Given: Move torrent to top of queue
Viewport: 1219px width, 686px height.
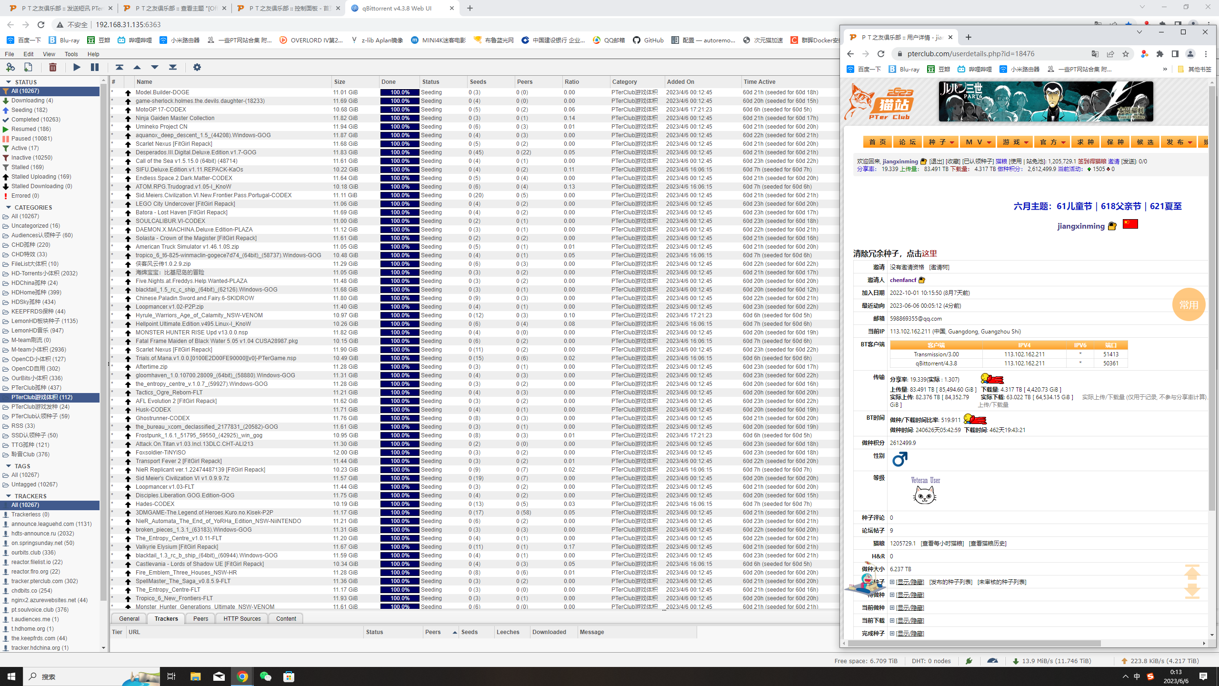Looking at the screenshot, I should 119,67.
